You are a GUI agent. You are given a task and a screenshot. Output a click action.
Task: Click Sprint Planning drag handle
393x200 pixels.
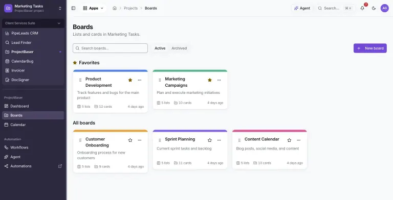(x=160, y=140)
